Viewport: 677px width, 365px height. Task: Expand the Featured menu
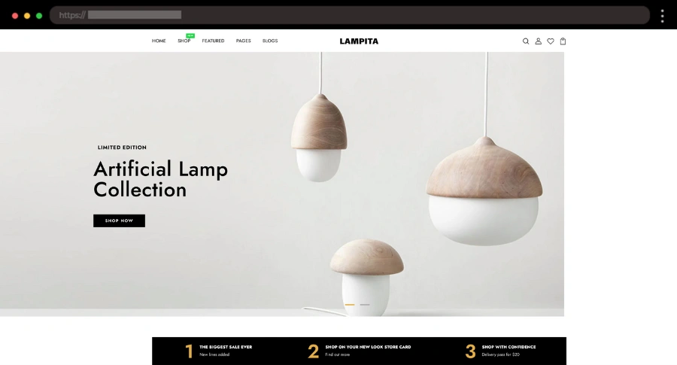pyautogui.click(x=213, y=41)
